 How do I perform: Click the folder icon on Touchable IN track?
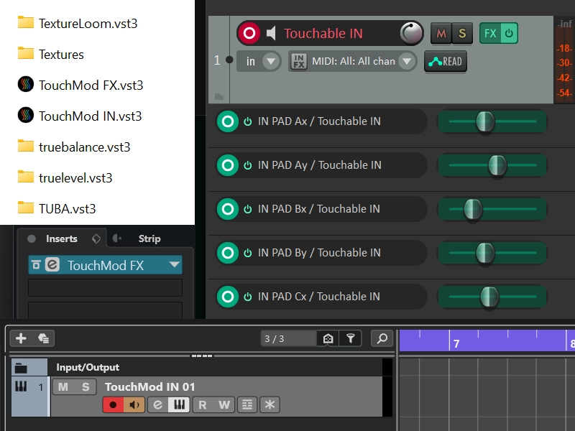[219, 96]
